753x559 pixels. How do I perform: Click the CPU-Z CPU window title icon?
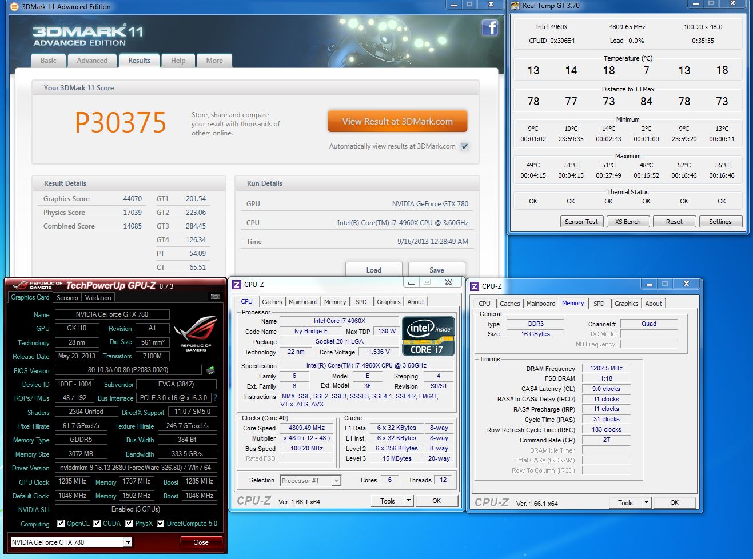click(x=237, y=284)
